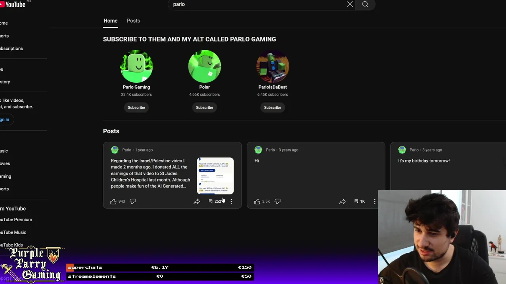Select the Home channel tab

pos(110,21)
